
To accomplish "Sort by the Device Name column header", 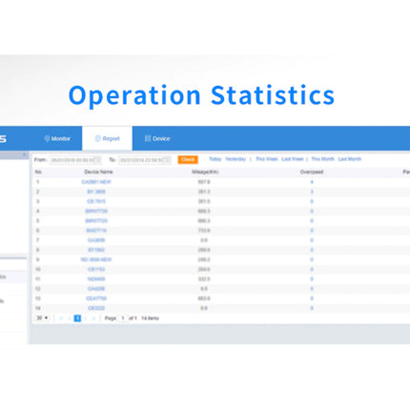I will 98,172.
